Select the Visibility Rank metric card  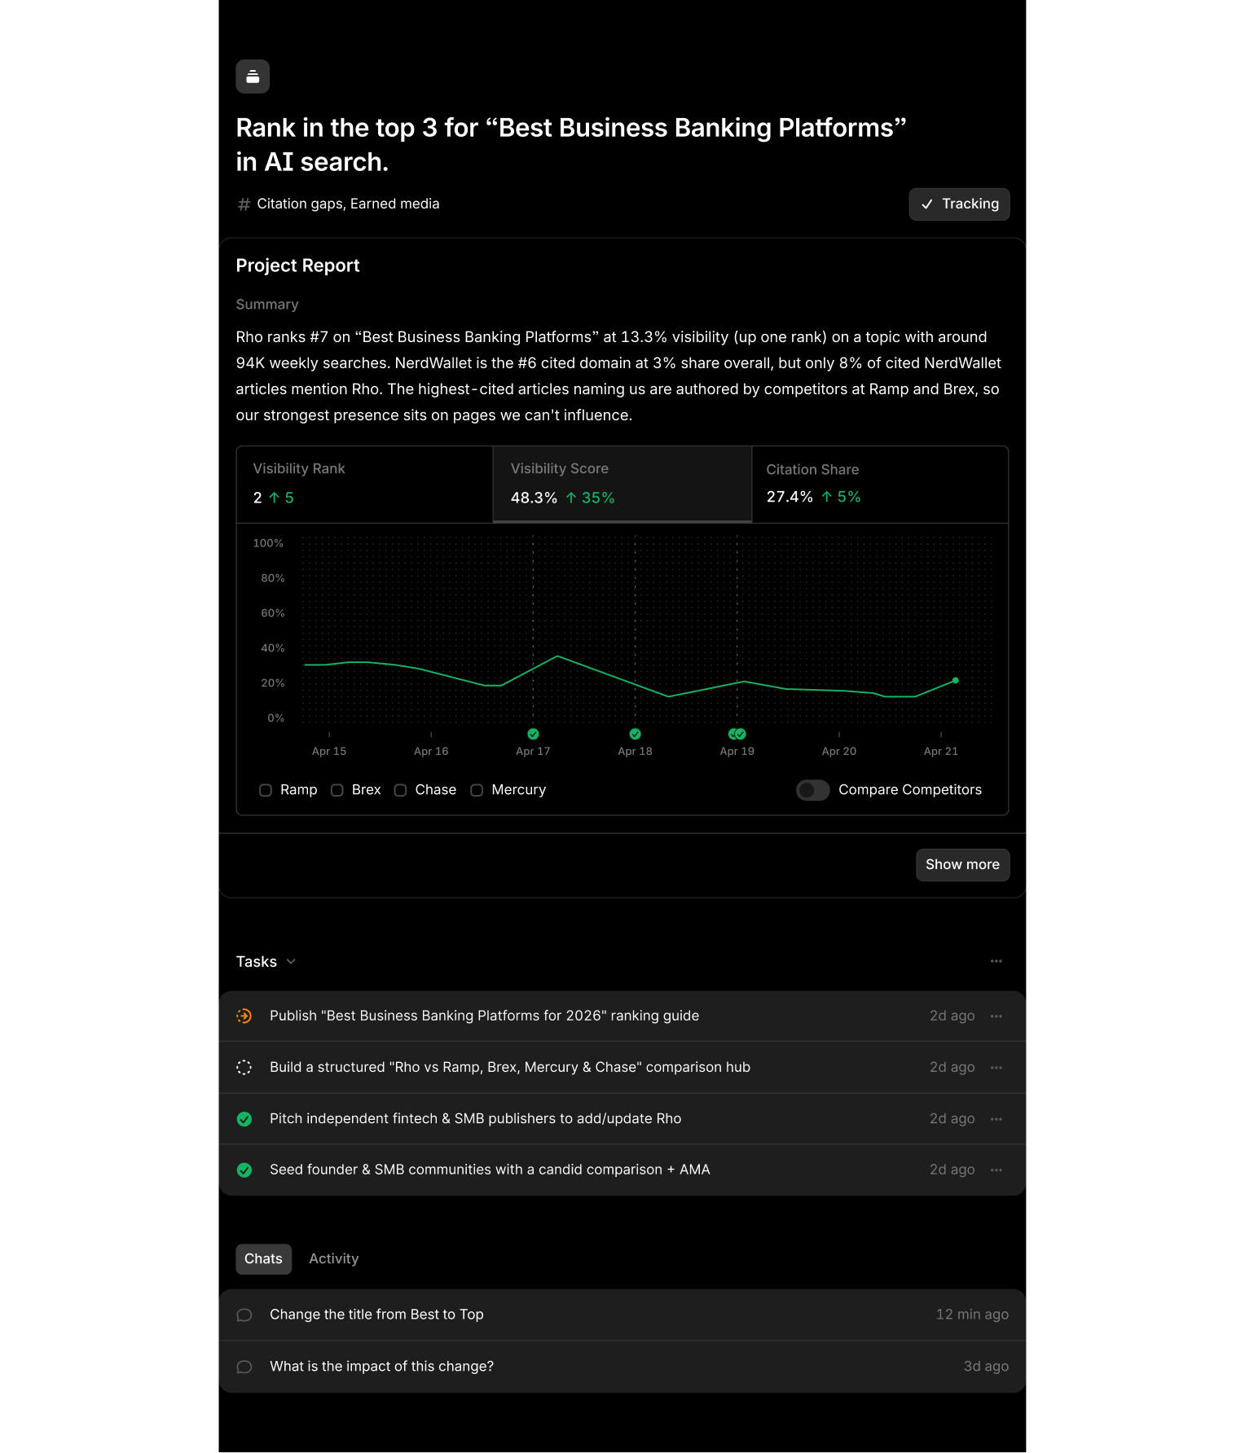[364, 484]
